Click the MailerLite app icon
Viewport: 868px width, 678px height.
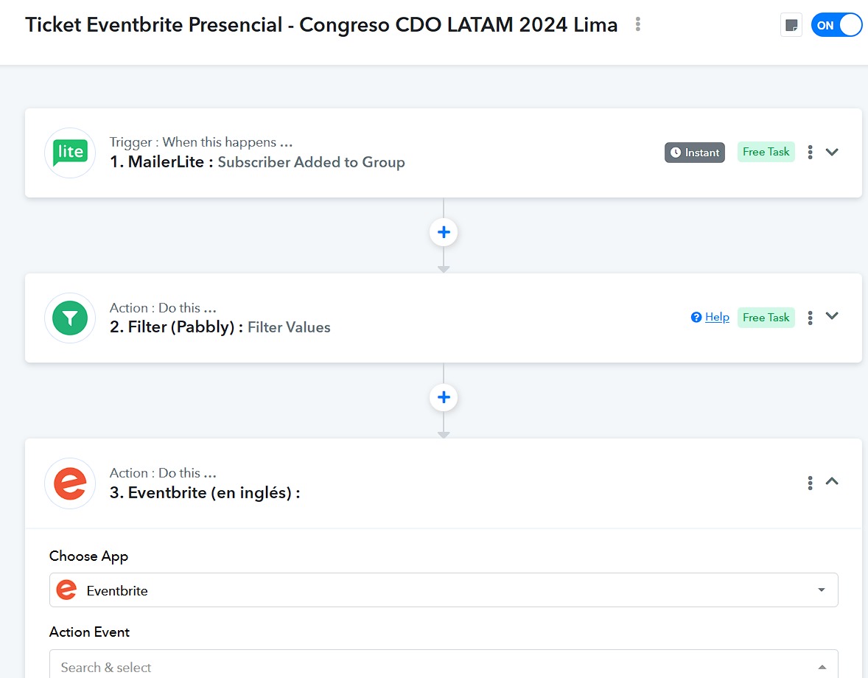[x=70, y=153]
